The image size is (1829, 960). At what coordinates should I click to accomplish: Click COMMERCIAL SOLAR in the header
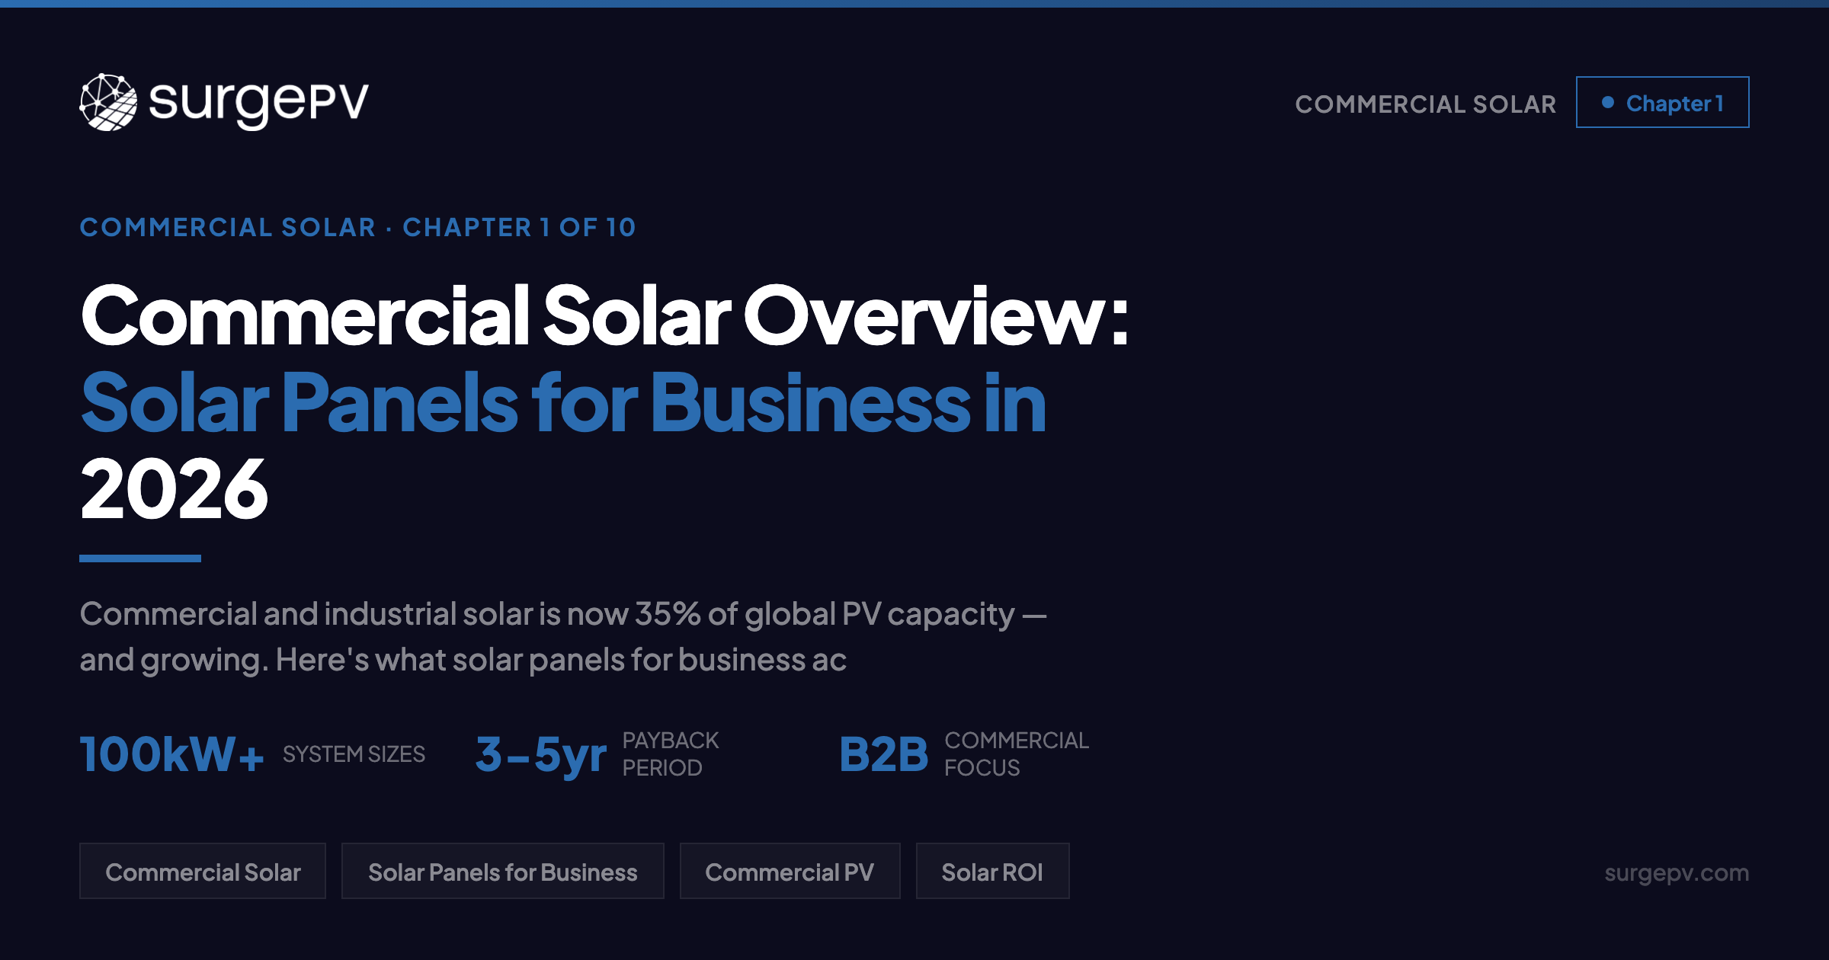click(x=1425, y=103)
